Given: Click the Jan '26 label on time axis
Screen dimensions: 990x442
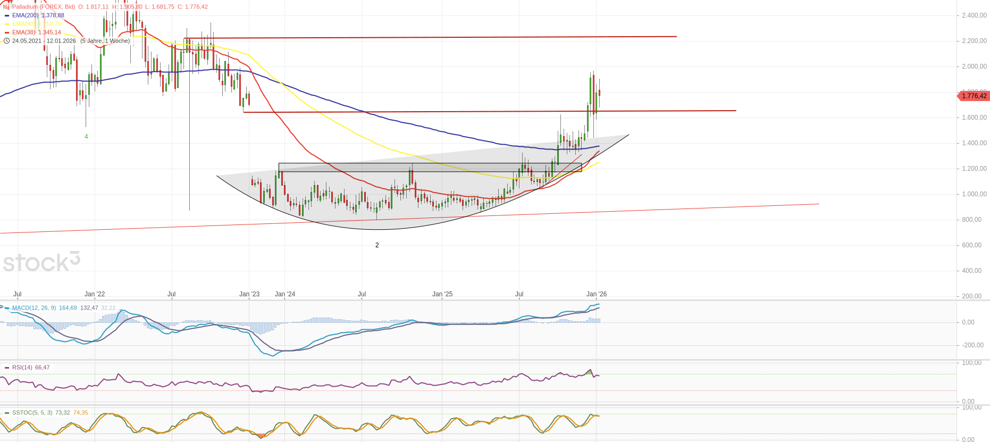Looking at the screenshot, I should coord(596,294).
